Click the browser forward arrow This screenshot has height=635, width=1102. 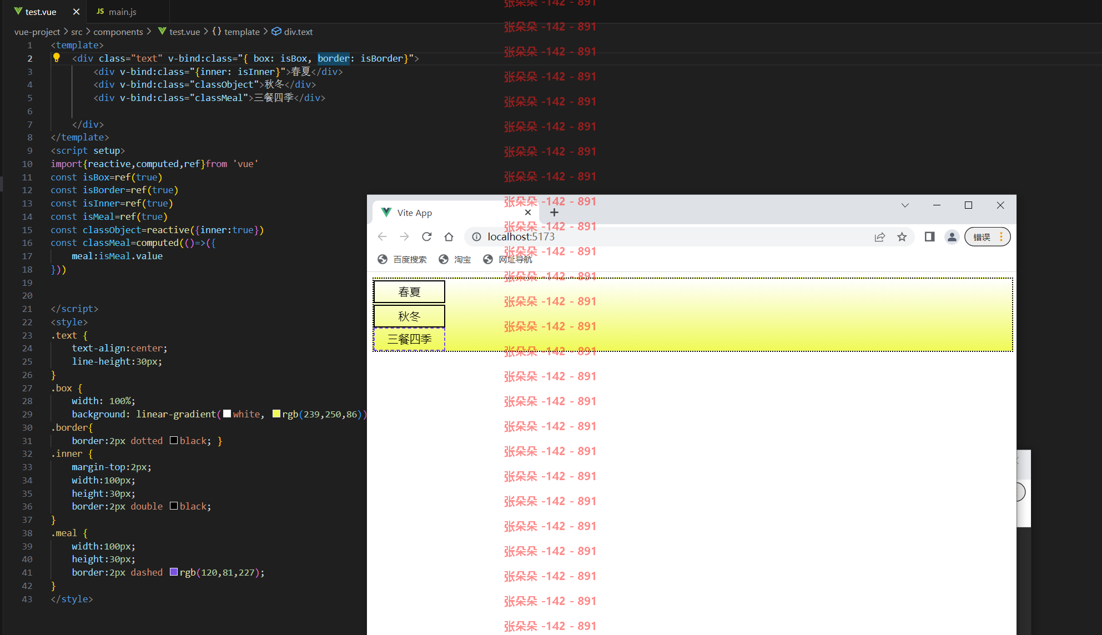pos(404,237)
